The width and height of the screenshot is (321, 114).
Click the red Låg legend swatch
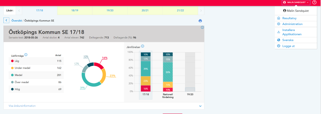[x=12, y=61]
